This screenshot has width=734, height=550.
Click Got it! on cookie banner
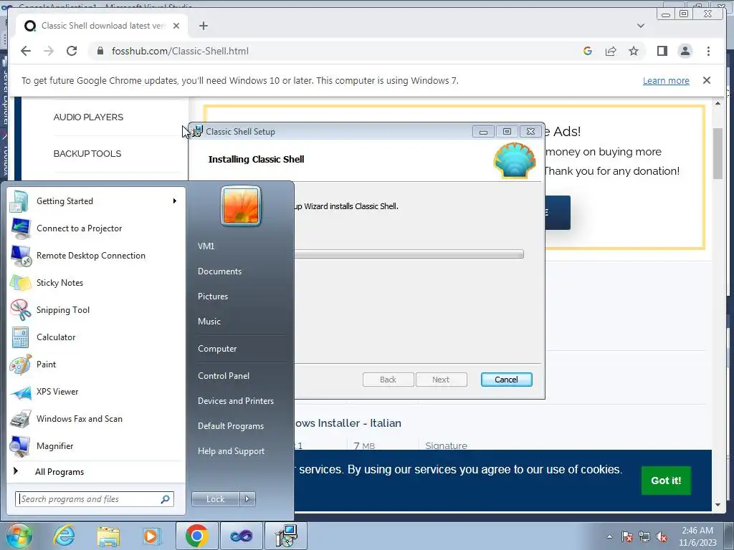pos(666,481)
